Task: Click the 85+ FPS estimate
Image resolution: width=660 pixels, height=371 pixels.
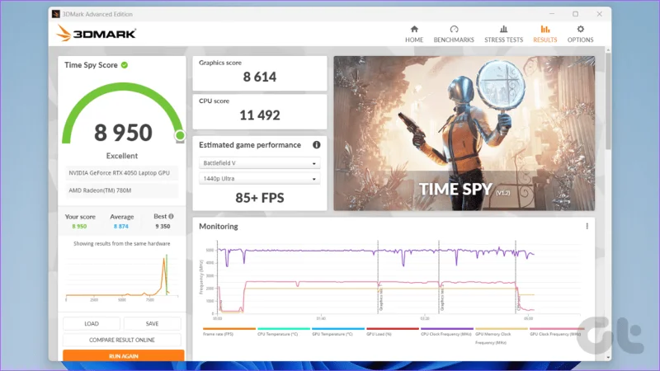Action: 260,198
